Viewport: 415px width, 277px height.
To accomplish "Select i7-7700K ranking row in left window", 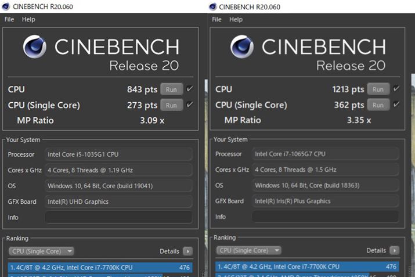I will (x=100, y=268).
